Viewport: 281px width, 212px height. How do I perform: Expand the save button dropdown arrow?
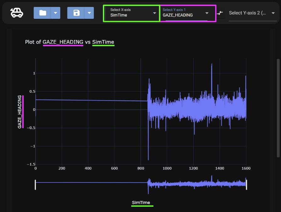pyautogui.click(x=89, y=13)
